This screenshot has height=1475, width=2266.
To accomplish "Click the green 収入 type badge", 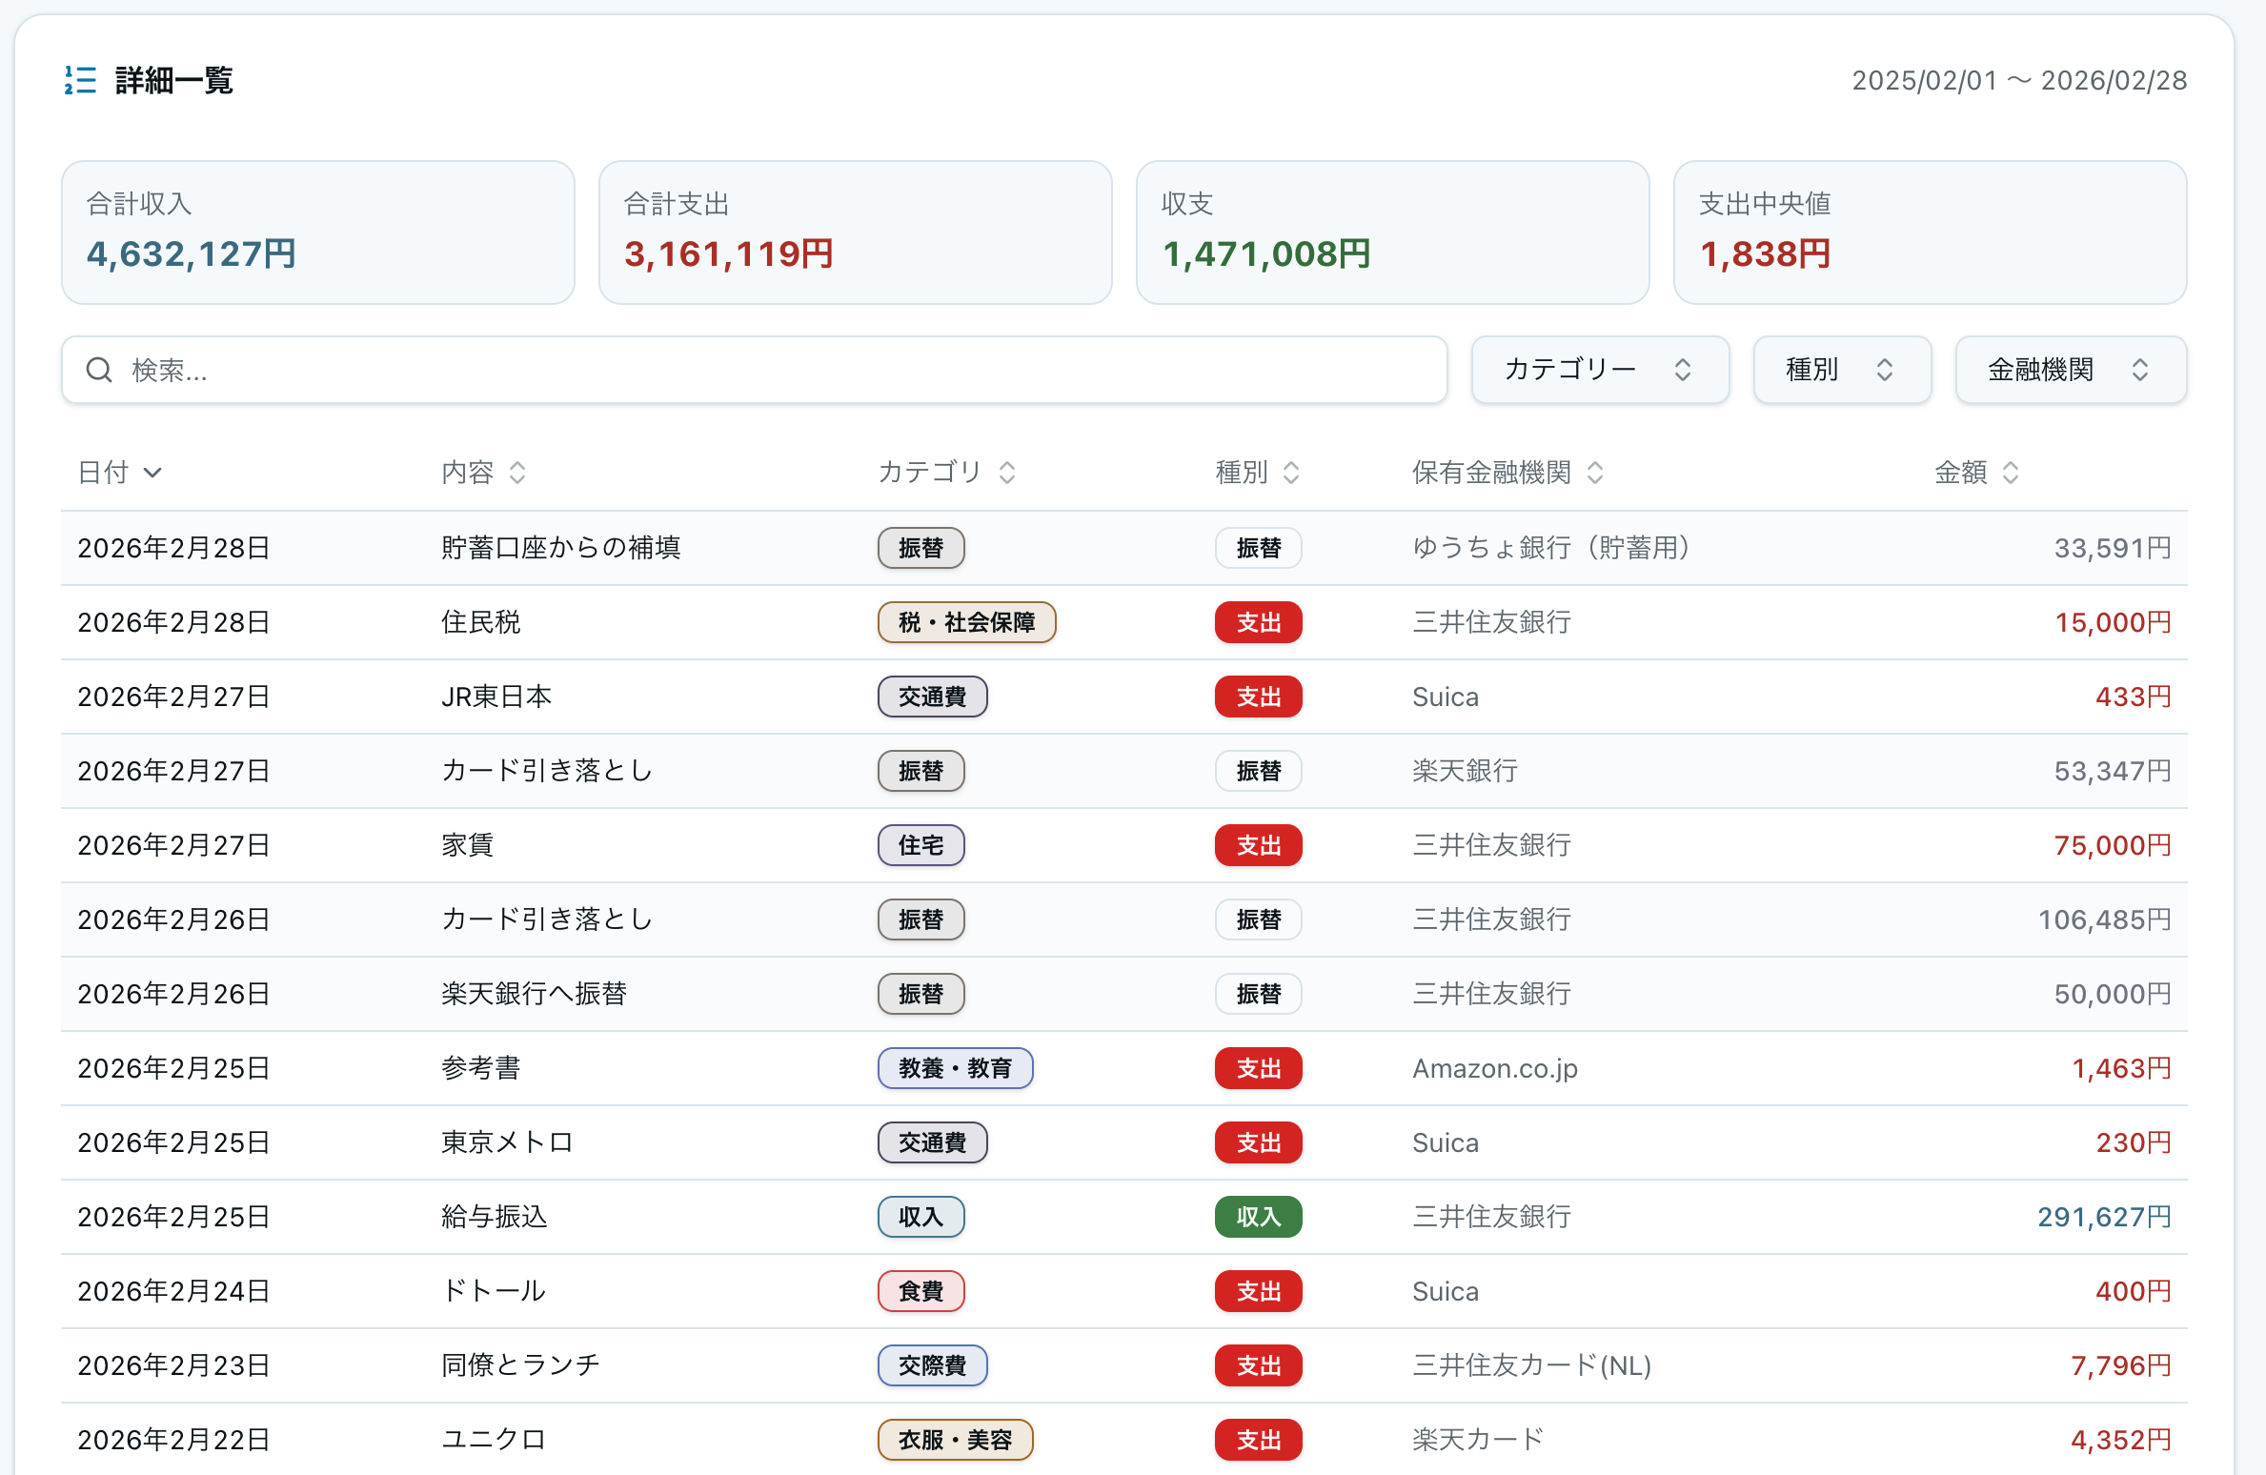I will tap(1258, 1217).
